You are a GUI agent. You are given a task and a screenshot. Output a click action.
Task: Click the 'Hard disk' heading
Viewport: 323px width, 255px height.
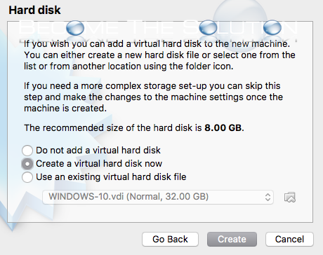(34, 10)
